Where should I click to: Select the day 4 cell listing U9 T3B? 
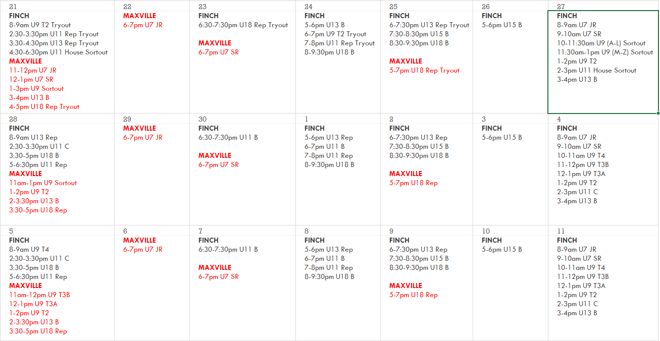(603, 169)
